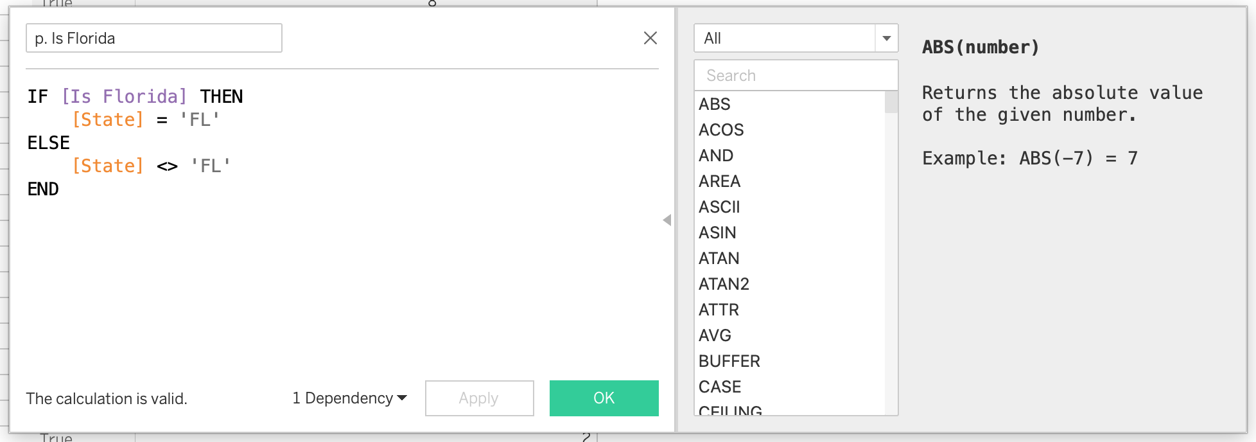Close the calculation editor dialog
Screen dimensions: 1256x442
pos(650,39)
